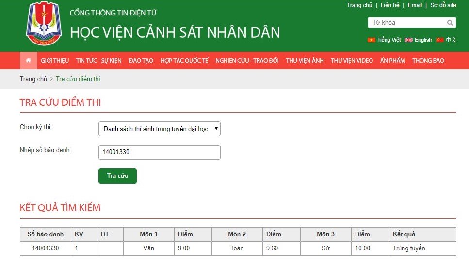469x263 pixels.
Task: Open the Hợp tác quốc tế menu
Action: tap(184, 60)
